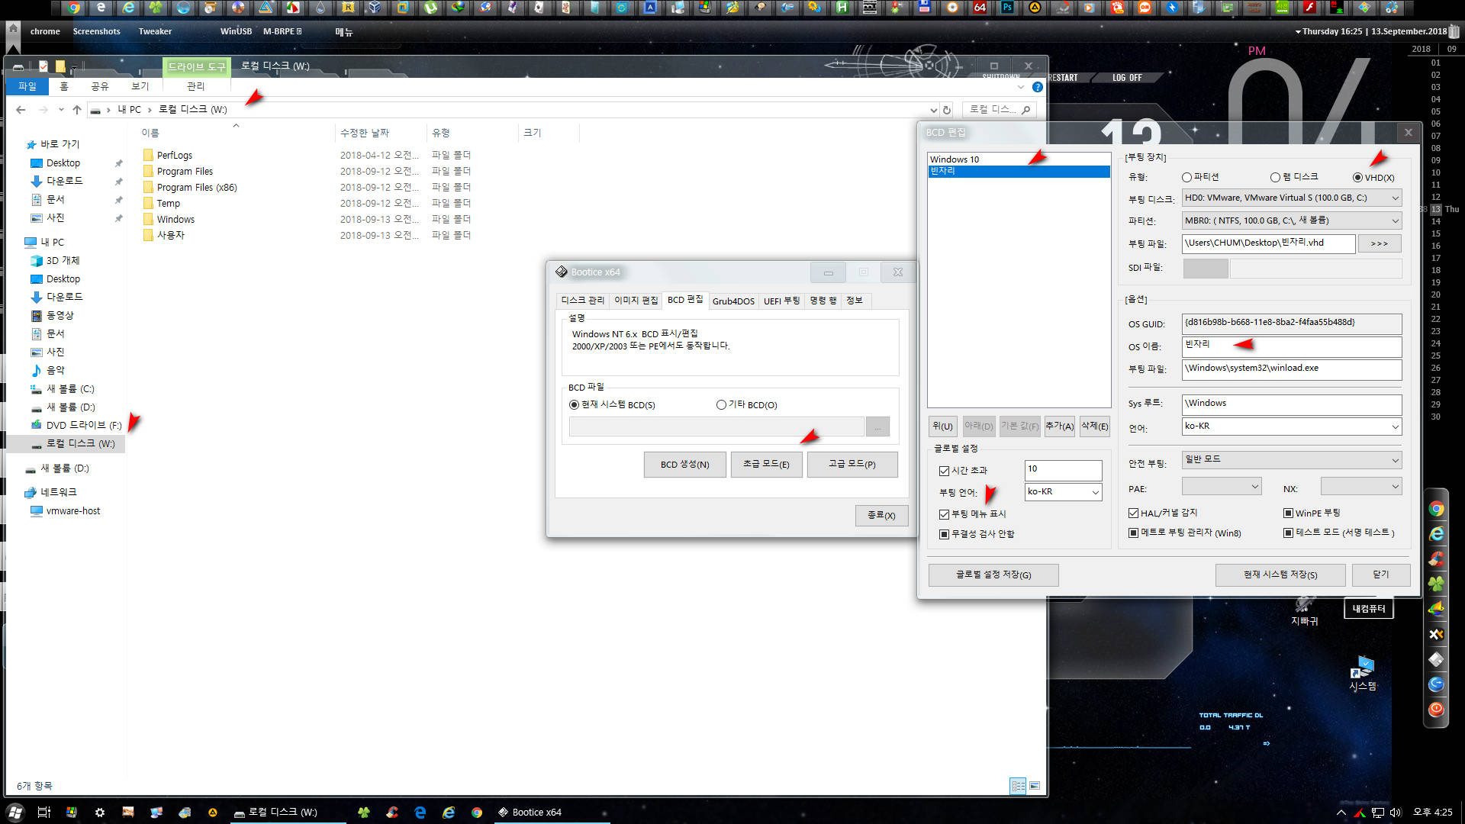This screenshot has width=1465, height=824.
Task: Select vmware-host under 네트워크
Action: [x=72, y=511]
